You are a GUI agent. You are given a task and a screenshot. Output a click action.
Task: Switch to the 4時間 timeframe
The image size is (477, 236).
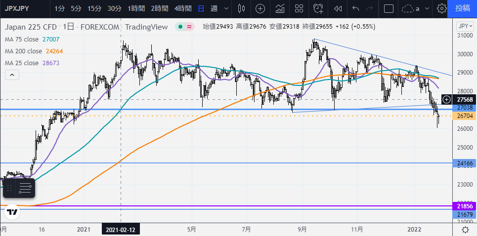[183, 8]
